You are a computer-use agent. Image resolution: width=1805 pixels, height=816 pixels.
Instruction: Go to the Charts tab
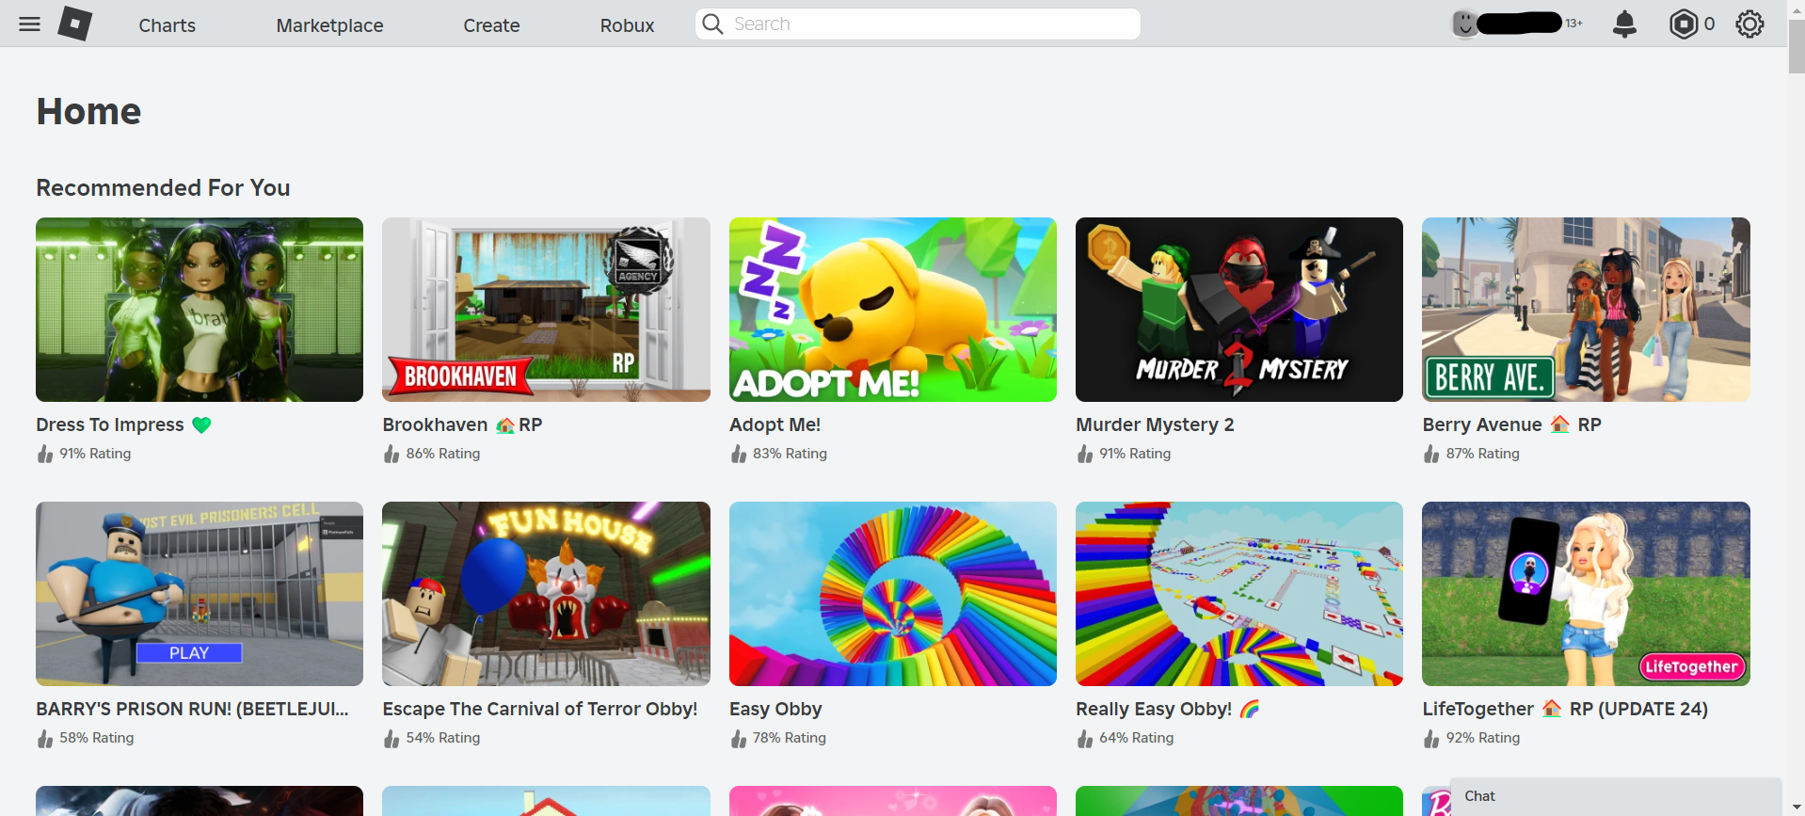pos(168,25)
